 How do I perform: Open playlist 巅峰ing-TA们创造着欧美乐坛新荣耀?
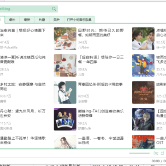click(101, 113)
